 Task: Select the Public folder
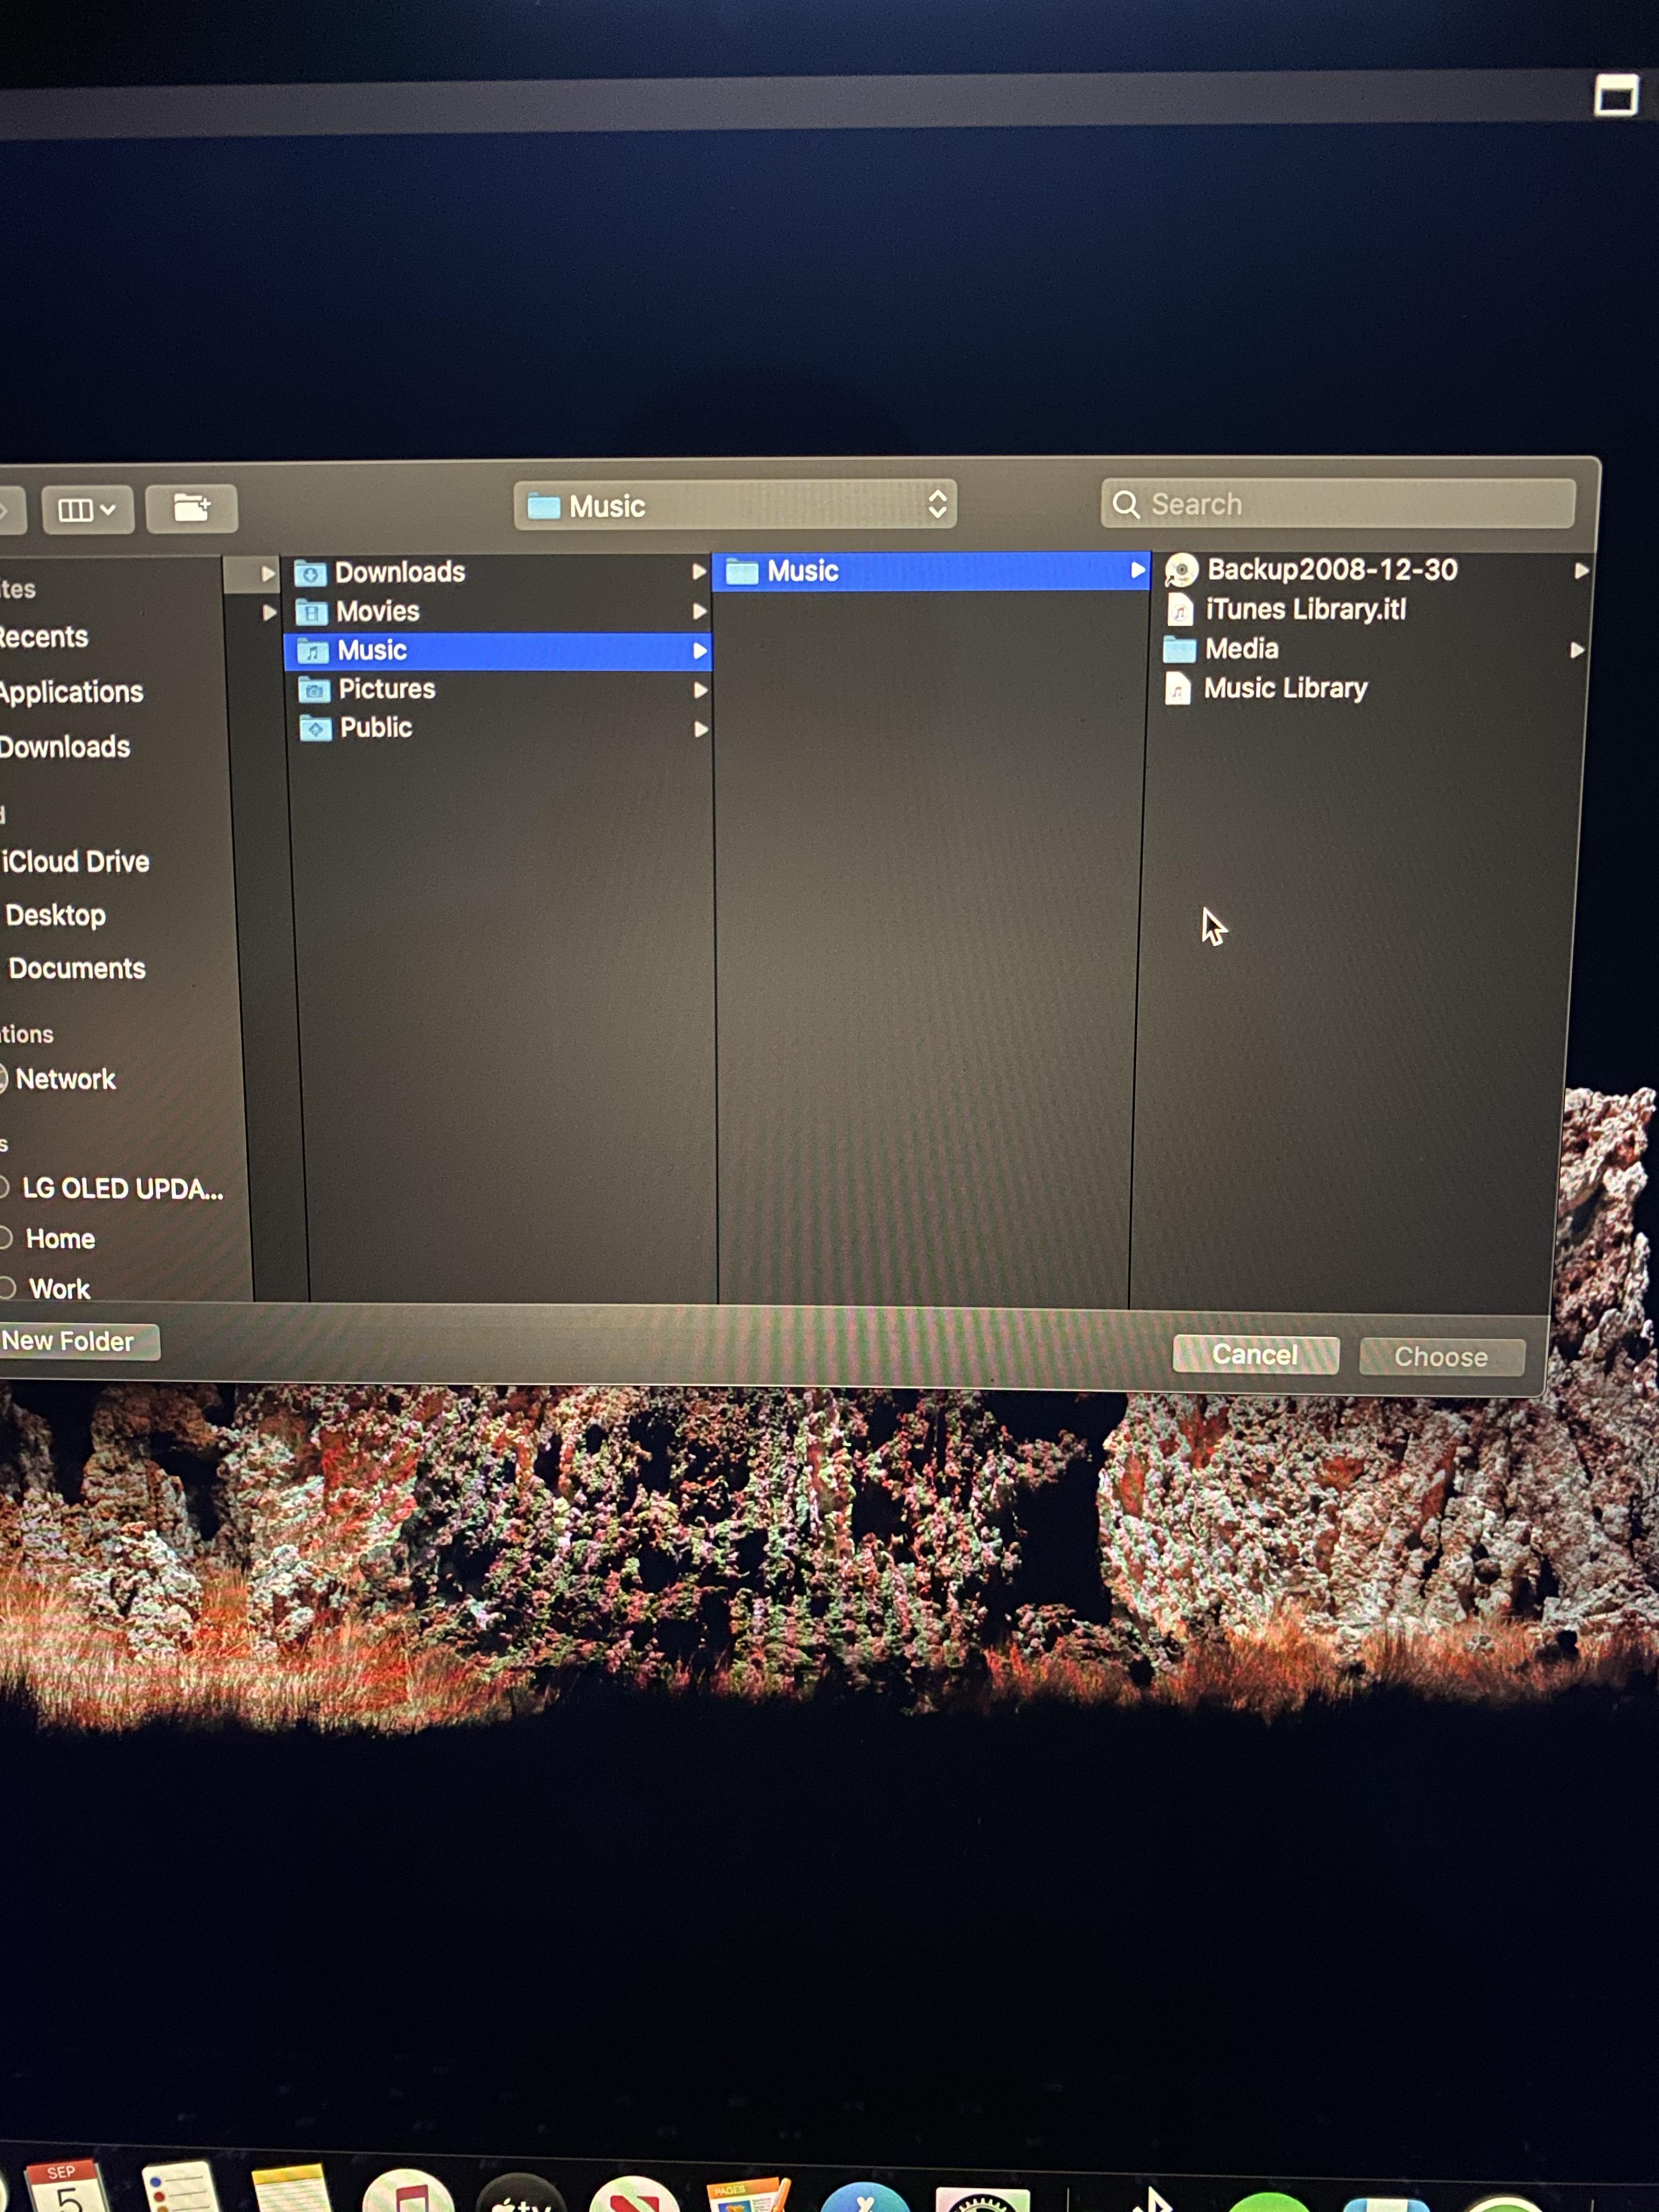click(375, 728)
